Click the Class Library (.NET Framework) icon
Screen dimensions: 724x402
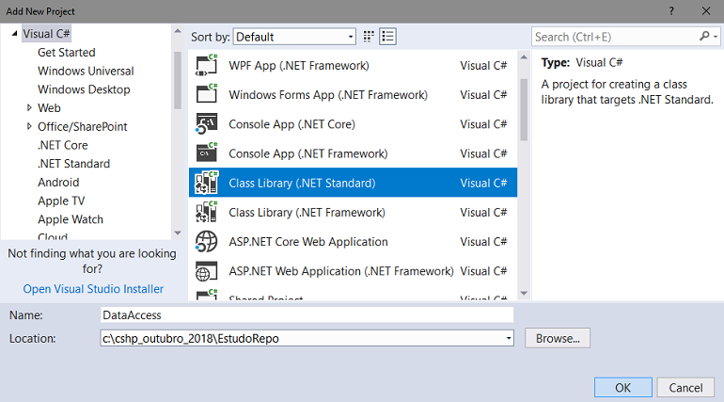click(207, 212)
